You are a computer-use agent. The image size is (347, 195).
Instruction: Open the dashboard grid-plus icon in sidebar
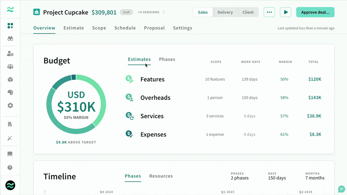click(x=10, y=26)
